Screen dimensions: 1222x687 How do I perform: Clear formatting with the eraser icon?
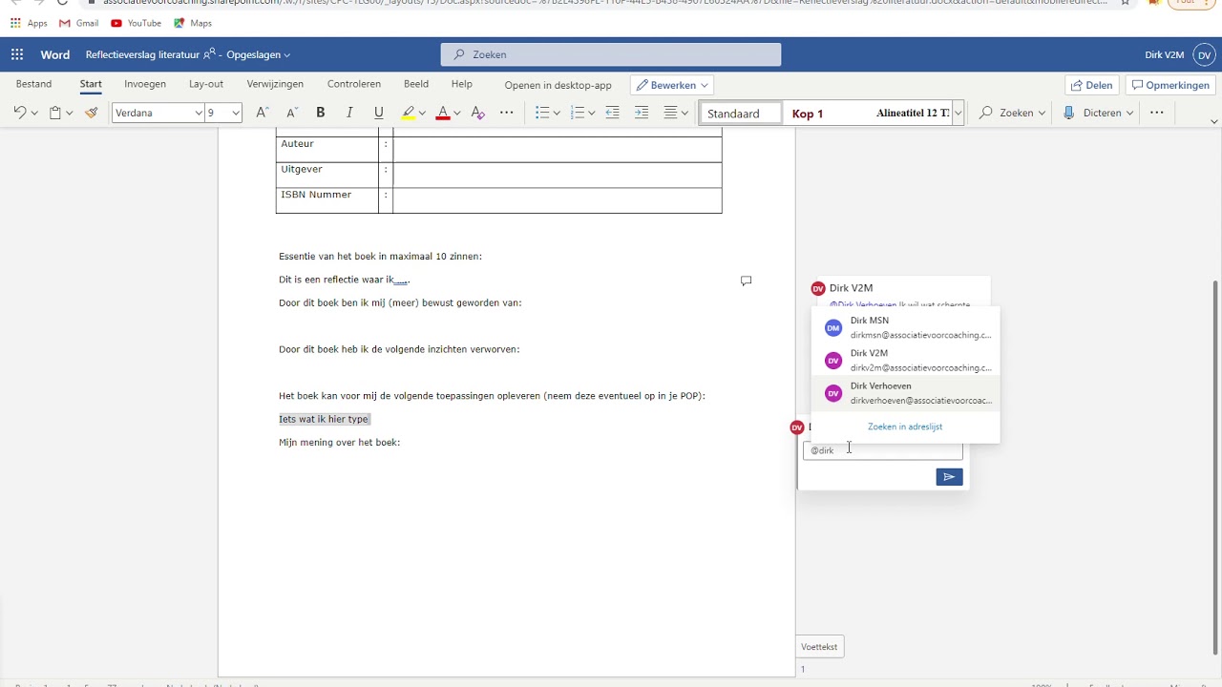(478, 113)
